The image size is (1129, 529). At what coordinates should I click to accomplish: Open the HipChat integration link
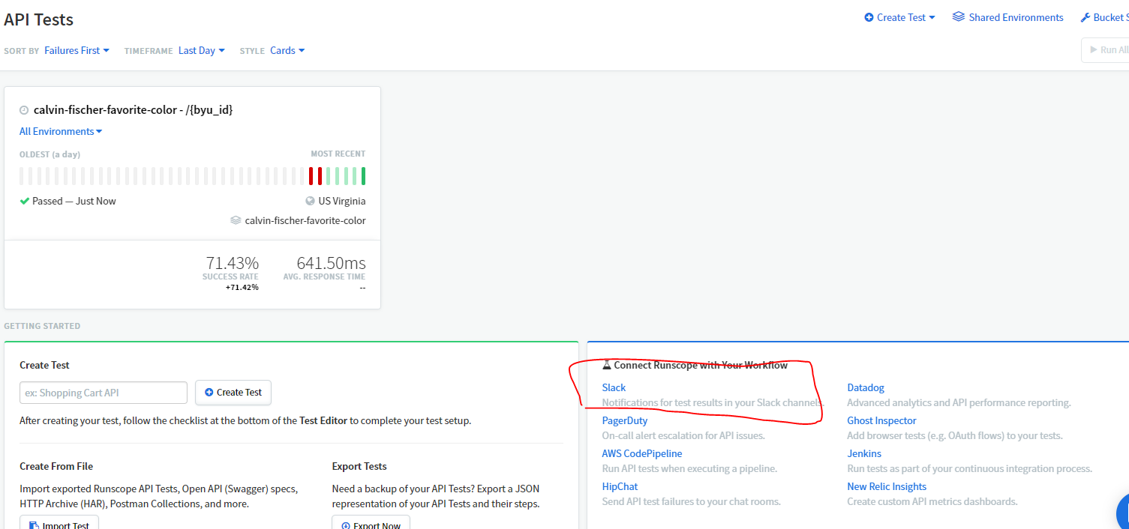point(620,486)
